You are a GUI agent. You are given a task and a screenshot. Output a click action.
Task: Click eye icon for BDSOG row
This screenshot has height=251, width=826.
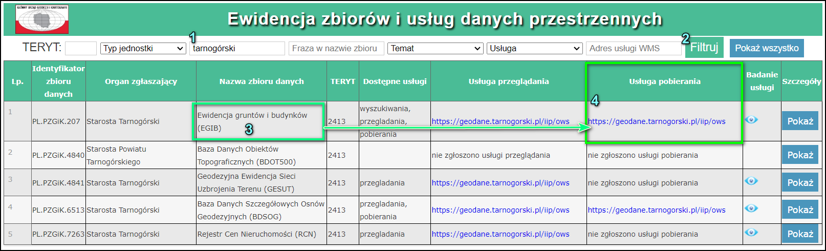pos(751,208)
